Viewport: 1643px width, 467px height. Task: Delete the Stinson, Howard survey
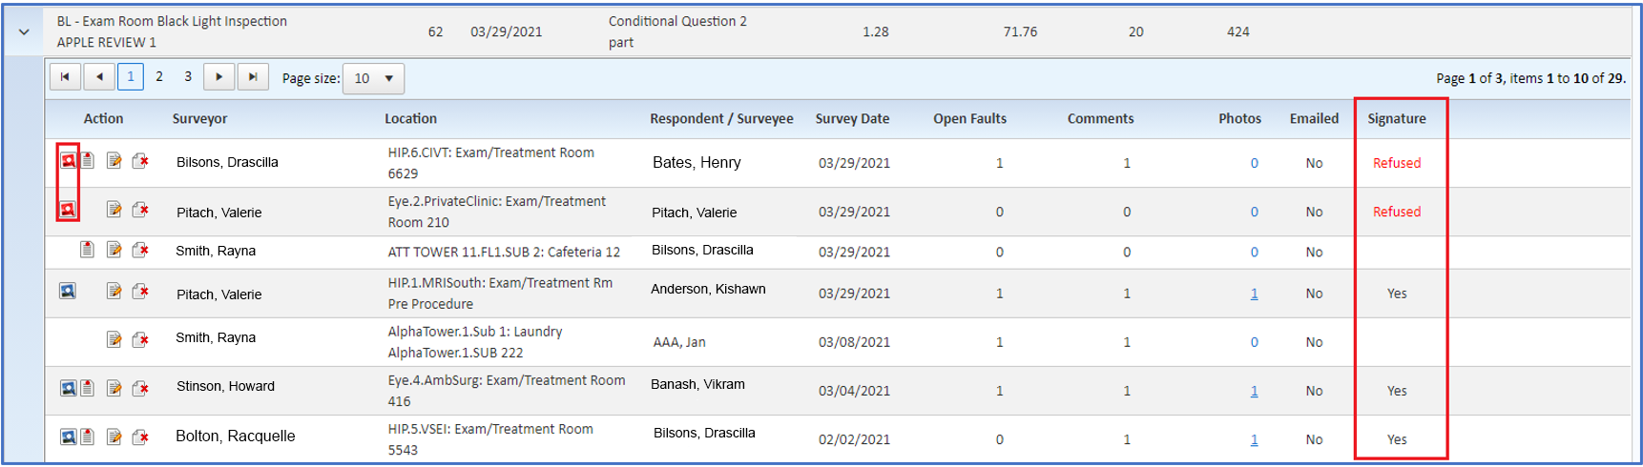(x=140, y=388)
